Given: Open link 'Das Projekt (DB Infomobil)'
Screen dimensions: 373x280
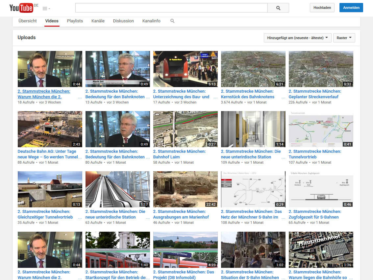Looking at the screenshot, I should tap(184, 275).
